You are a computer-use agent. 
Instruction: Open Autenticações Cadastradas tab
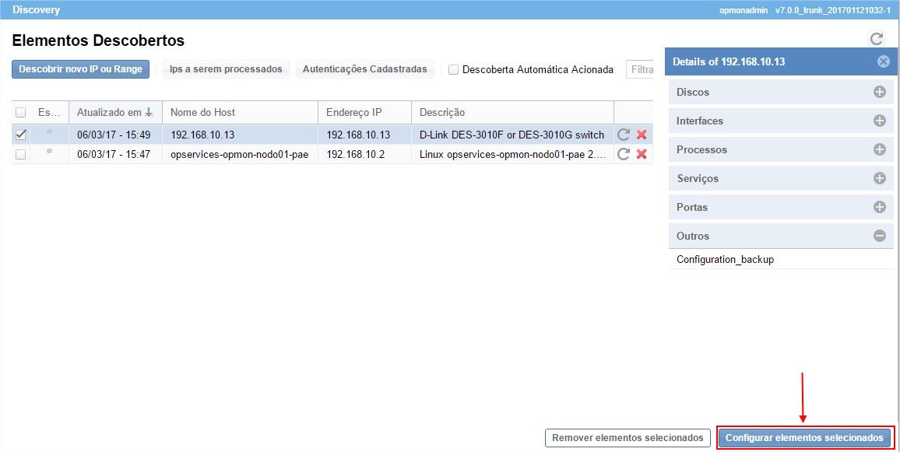(x=364, y=69)
